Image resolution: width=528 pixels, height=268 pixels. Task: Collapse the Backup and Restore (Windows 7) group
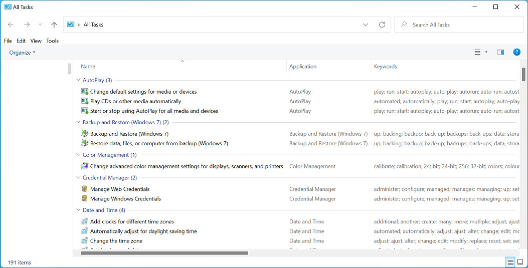pyautogui.click(x=78, y=122)
